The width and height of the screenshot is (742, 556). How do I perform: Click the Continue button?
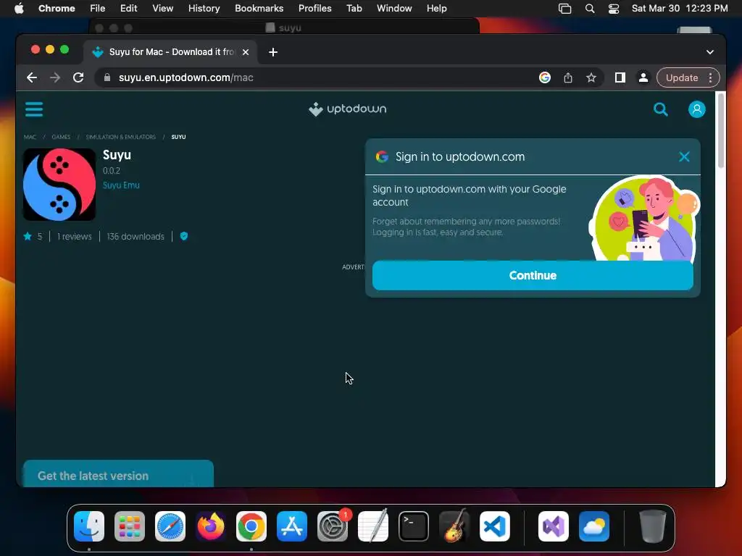pos(533,275)
